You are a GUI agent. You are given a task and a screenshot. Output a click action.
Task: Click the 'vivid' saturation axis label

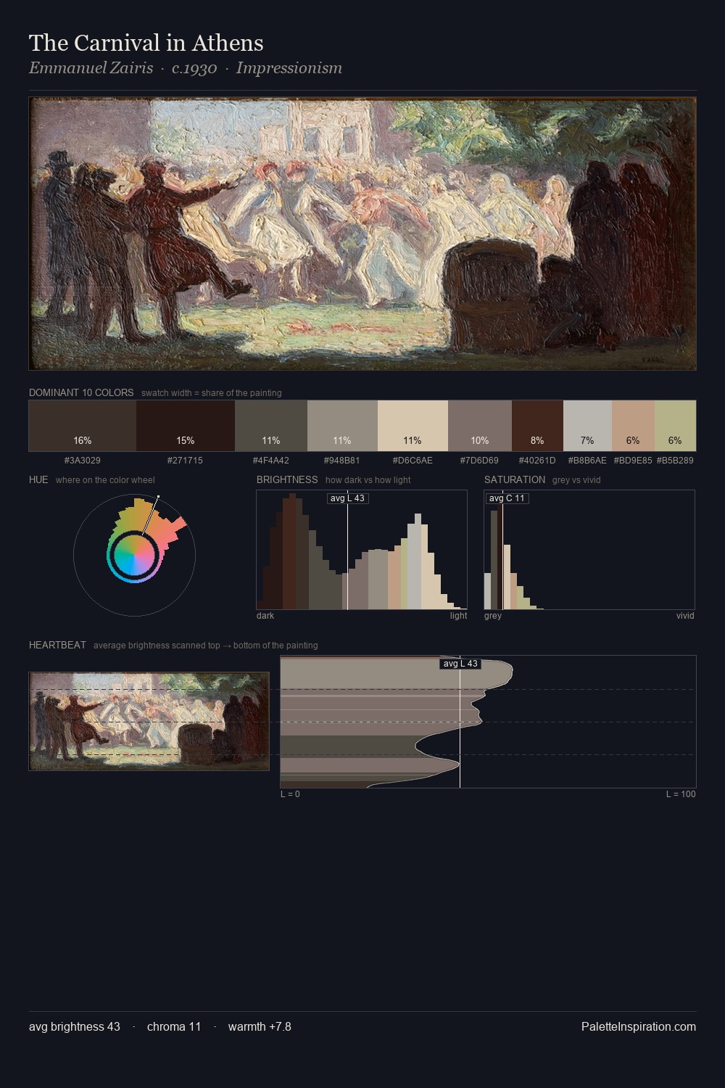[x=685, y=616]
